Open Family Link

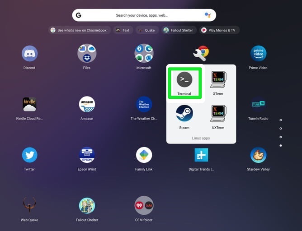click(x=144, y=155)
